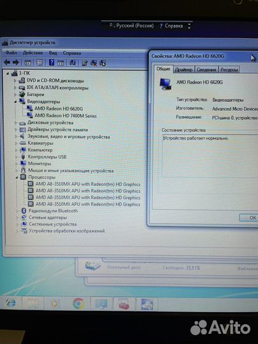Click the Forward arrow toolbar icon

click(15, 62)
